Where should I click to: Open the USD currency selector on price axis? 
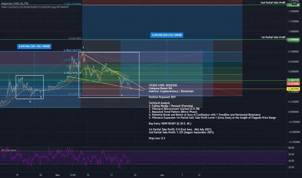(x=294, y=3)
